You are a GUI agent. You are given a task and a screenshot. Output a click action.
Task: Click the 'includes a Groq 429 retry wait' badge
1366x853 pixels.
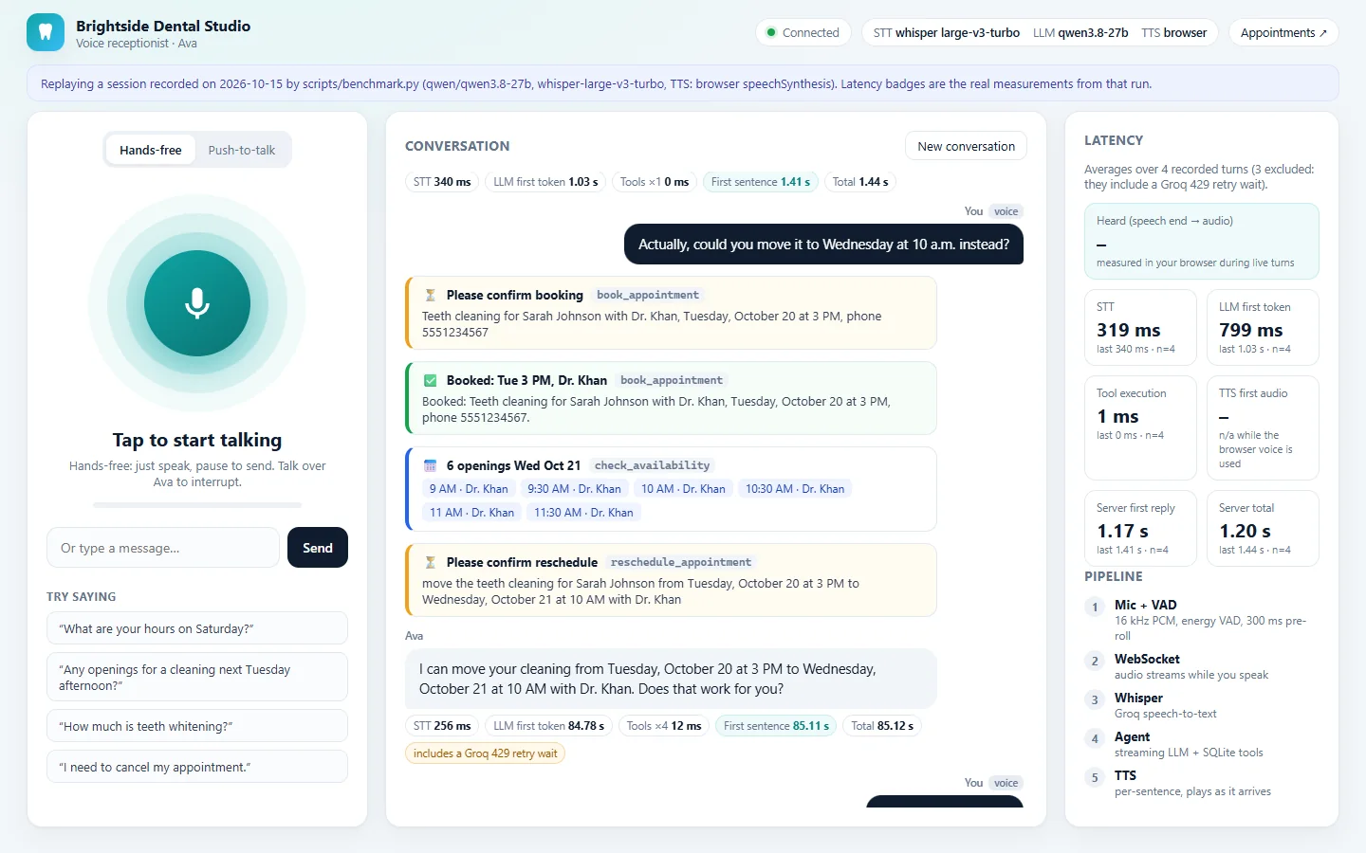pyautogui.click(x=486, y=753)
